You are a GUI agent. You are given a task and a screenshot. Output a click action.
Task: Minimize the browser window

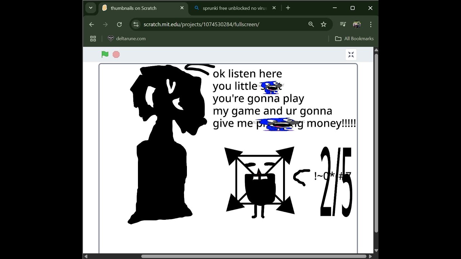point(335,8)
